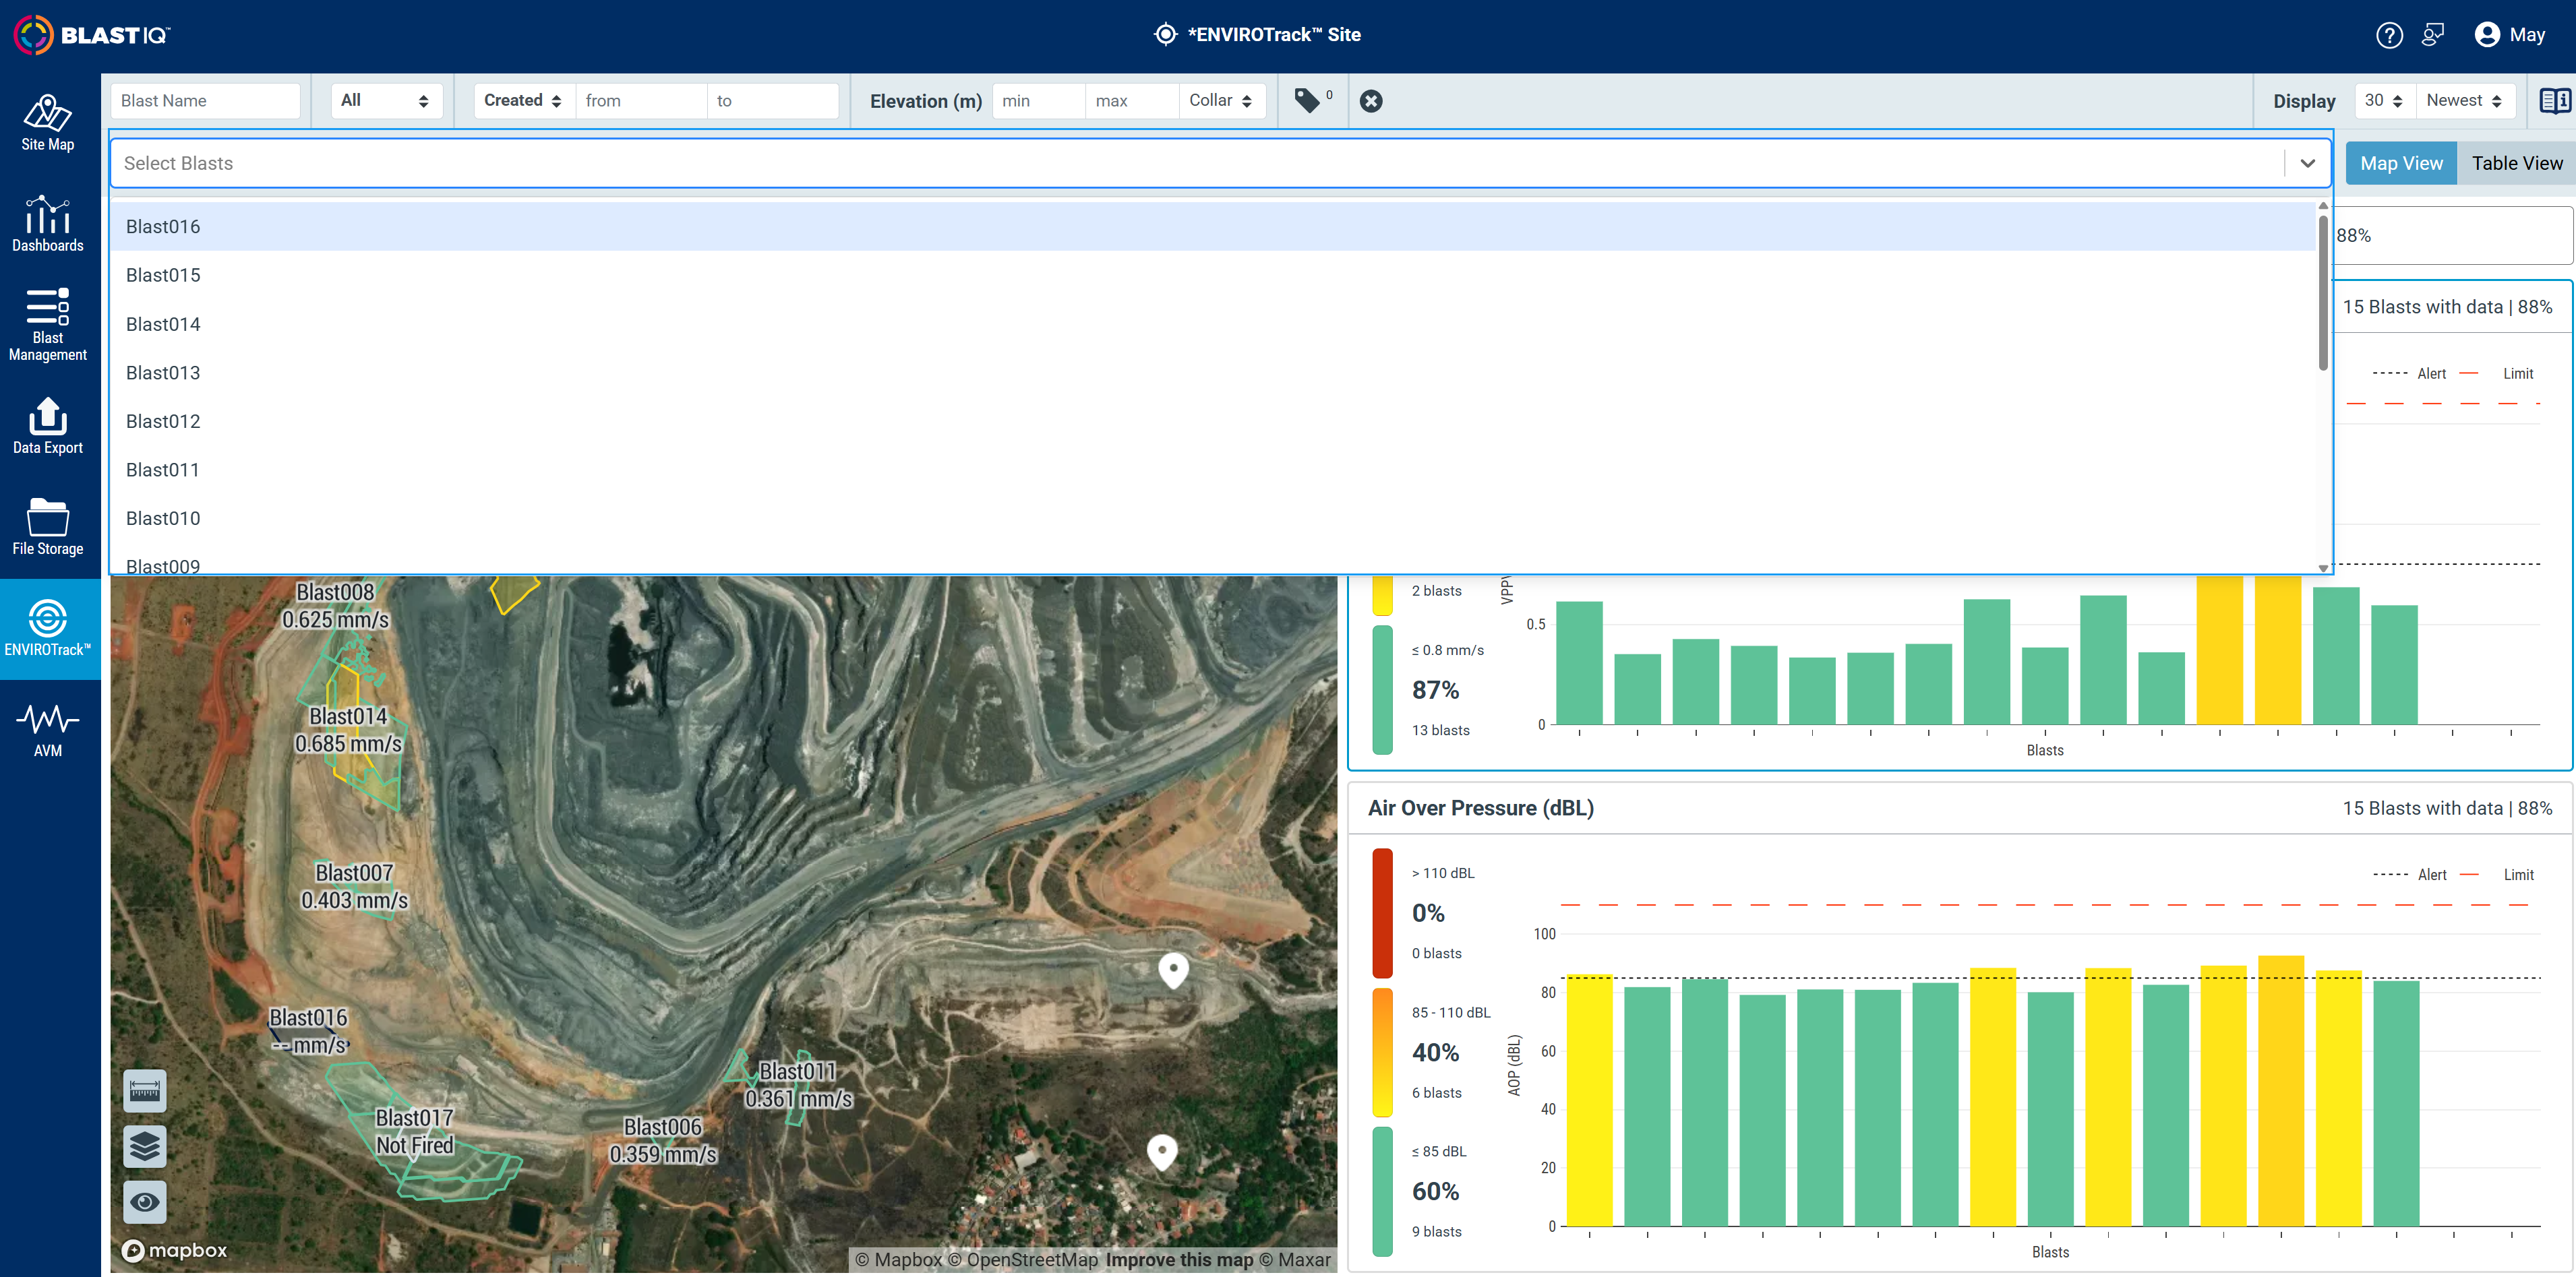Click scrollbar down arrow in blast list
Screen dimensions: 2576x1277
[x=2322, y=567]
